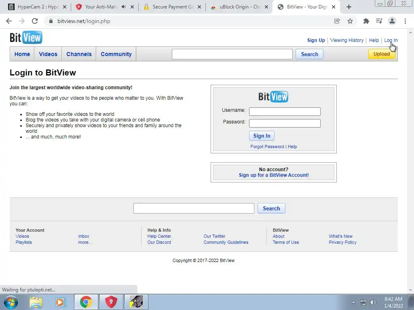Open red shield app in taskbar

click(111, 302)
